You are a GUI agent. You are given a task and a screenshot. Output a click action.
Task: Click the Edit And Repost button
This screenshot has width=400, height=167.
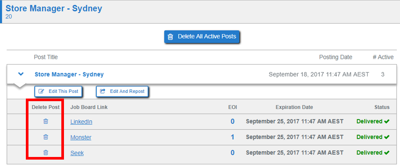pyautogui.click(x=122, y=92)
